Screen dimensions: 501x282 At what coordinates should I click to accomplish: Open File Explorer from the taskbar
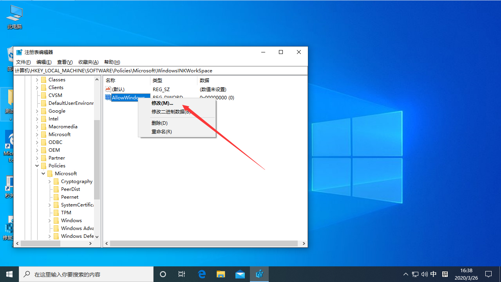[221, 274]
